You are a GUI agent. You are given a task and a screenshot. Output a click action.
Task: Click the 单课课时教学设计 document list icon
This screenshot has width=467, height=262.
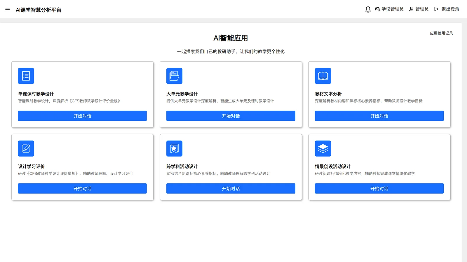26,76
